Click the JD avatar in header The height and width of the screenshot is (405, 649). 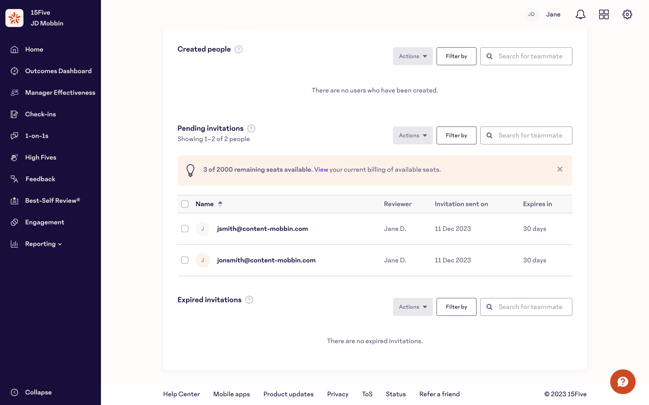(531, 15)
